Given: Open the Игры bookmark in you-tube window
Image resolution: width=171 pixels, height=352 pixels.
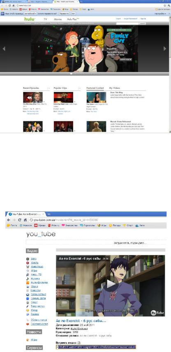Looking at the screenshot, I should (x=102, y=225).
